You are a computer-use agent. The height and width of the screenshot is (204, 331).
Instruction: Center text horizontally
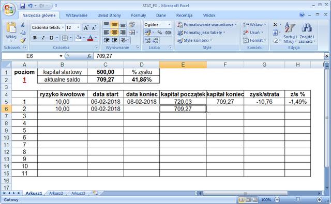(x=114, y=33)
